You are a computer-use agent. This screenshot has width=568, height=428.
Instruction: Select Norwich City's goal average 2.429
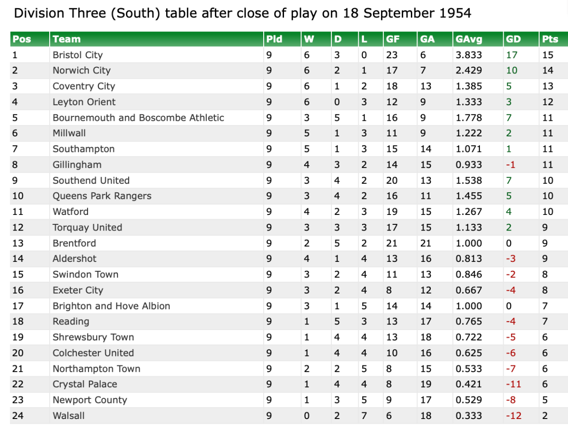[x=469, y=71]
